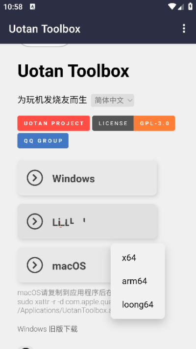196x349 pixels.
Task: Open the Windows 旧版下载 link
Action: (48, 329)
